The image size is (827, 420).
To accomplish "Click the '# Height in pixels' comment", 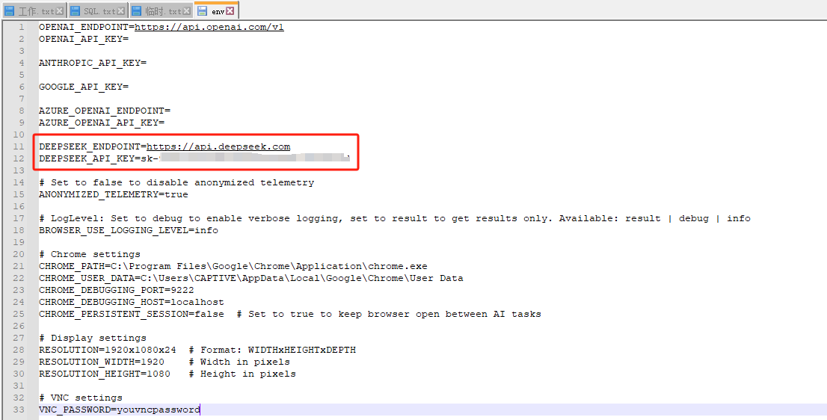I will (x=242, y=374).
